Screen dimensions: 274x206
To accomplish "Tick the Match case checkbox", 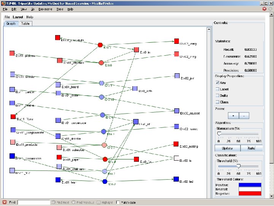I will point(118,203).
